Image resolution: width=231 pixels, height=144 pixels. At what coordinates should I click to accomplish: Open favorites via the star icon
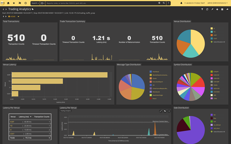14,3
